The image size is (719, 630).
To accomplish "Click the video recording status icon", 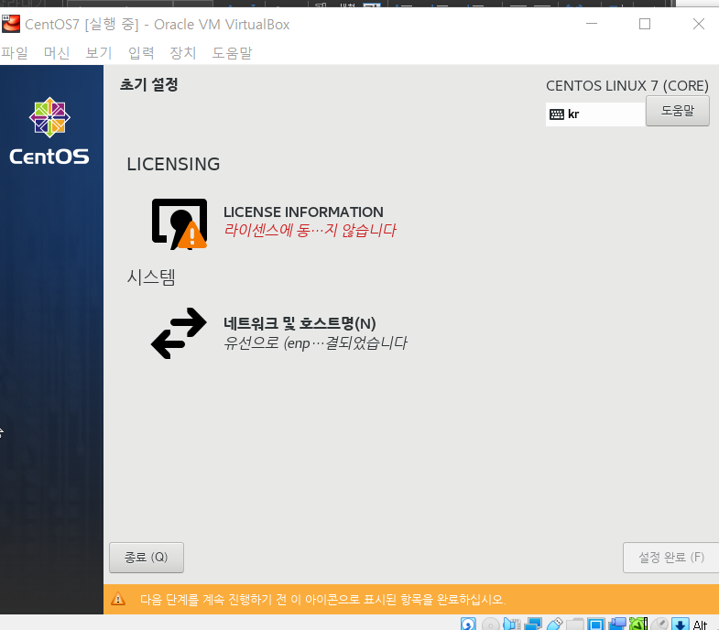I will click(x=617, y=624).
